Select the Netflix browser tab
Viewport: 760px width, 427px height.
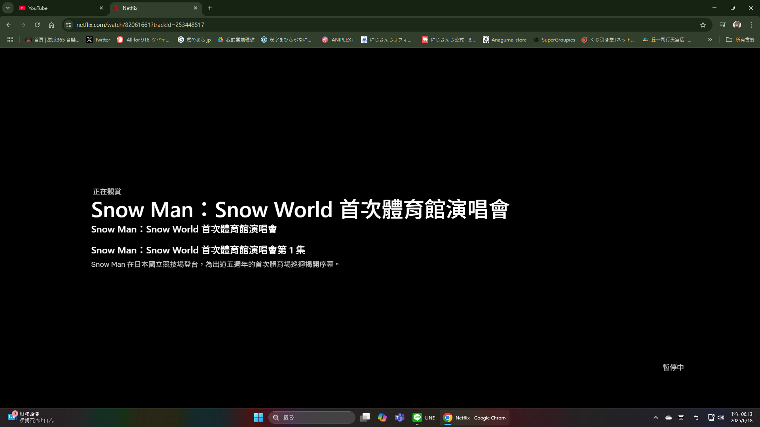156,8
